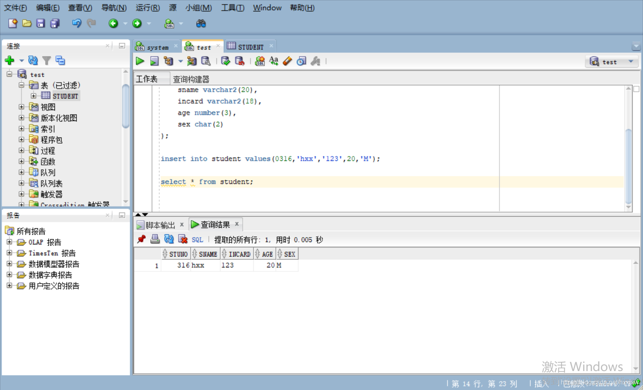Undo the last edit
Image resolution: width=643 pixels, height=390 pixels.
pos(77,23)
